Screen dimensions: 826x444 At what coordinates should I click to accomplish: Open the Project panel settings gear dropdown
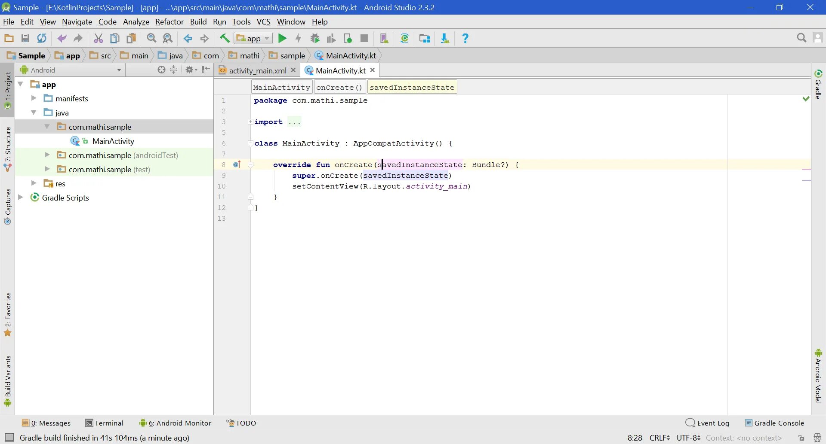click(191, 70)
